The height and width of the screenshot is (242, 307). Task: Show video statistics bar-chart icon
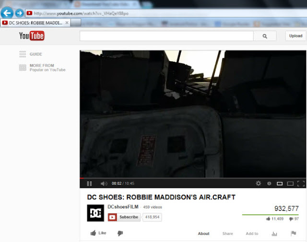274,233
